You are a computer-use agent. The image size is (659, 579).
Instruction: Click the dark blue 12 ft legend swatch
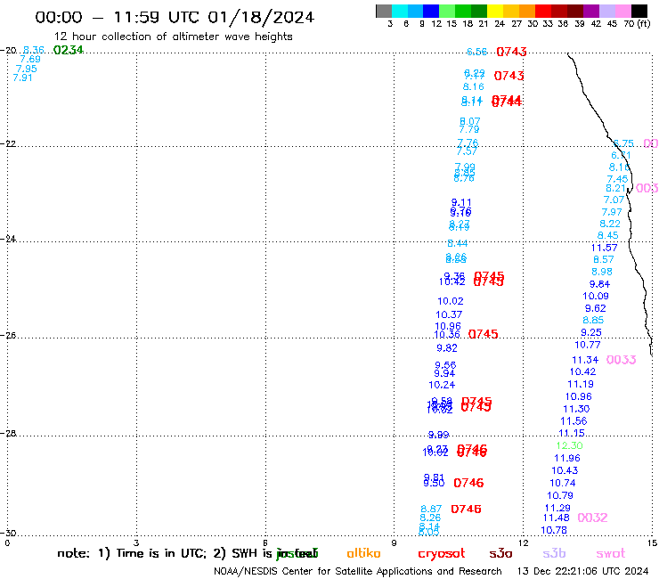431,11
